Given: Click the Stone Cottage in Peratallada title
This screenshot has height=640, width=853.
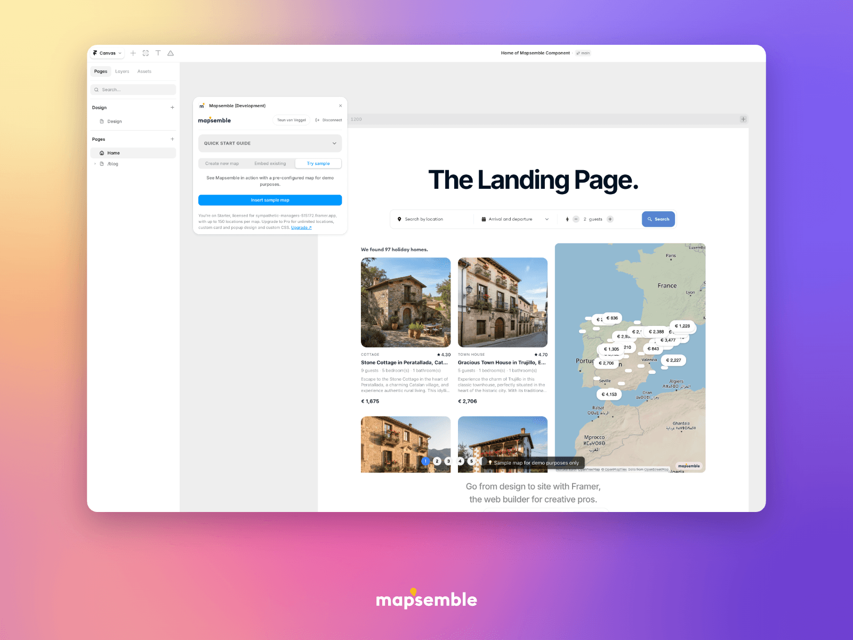Looking at the screenshot, I should coord(404,363).
